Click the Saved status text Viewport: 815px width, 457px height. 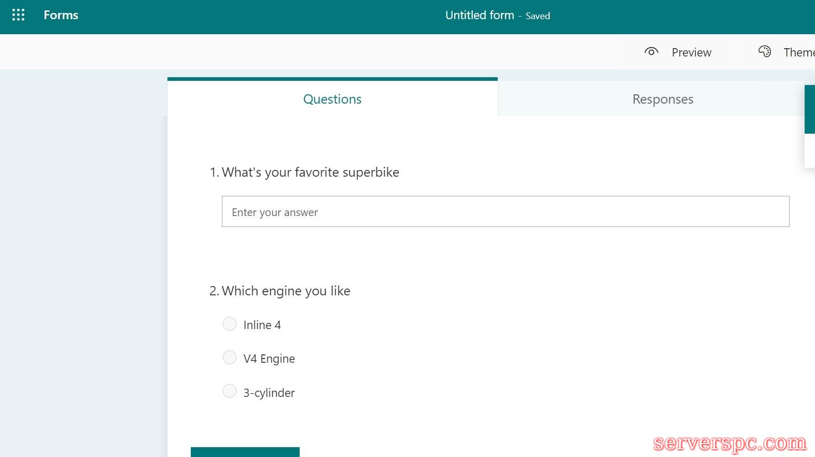[x=538, y=16]
